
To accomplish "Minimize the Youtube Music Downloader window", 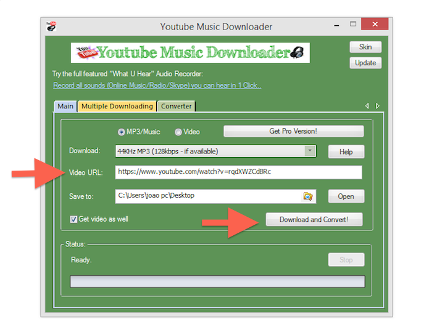I will pos(336,25).
